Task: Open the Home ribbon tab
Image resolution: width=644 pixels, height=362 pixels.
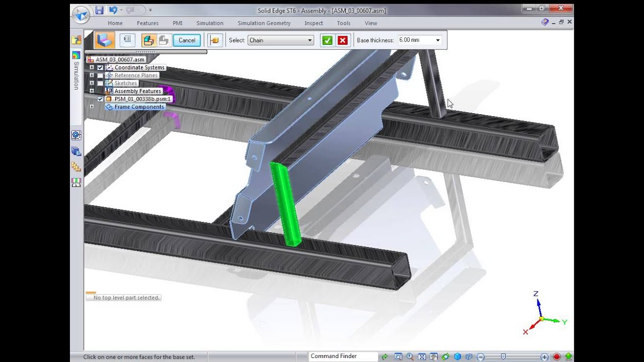Action: tap(115, 23)
